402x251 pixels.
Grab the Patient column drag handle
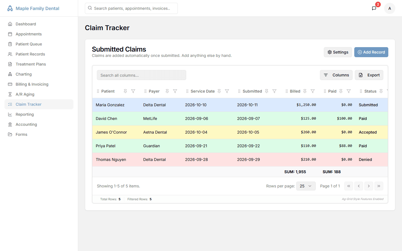coord(98,91)
